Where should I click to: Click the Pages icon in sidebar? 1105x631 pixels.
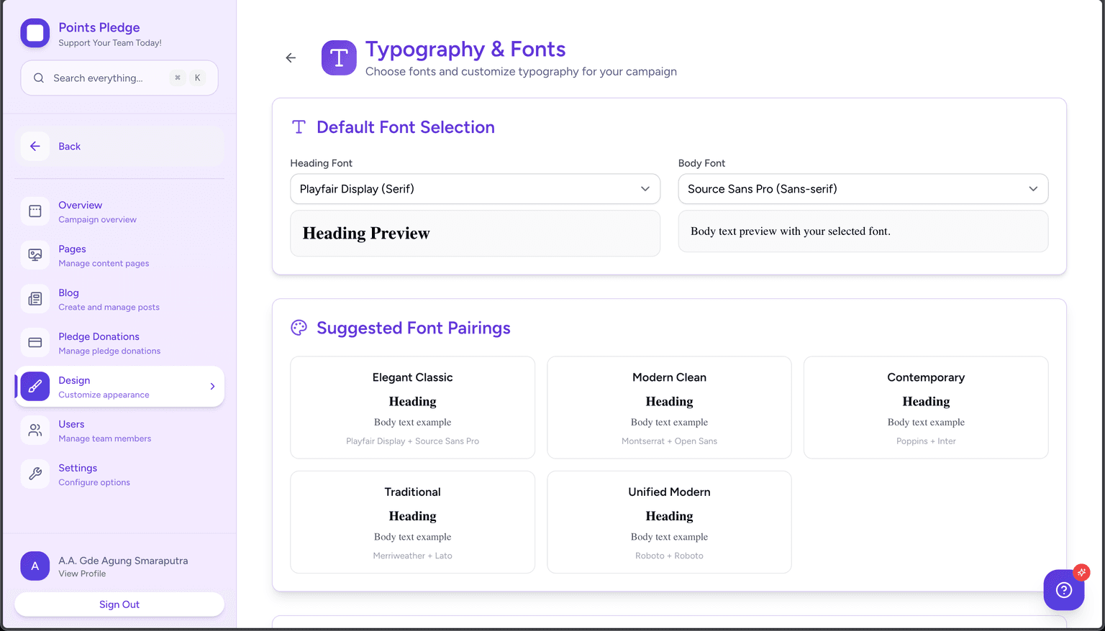pyautogui.click(x=35, y=255)
